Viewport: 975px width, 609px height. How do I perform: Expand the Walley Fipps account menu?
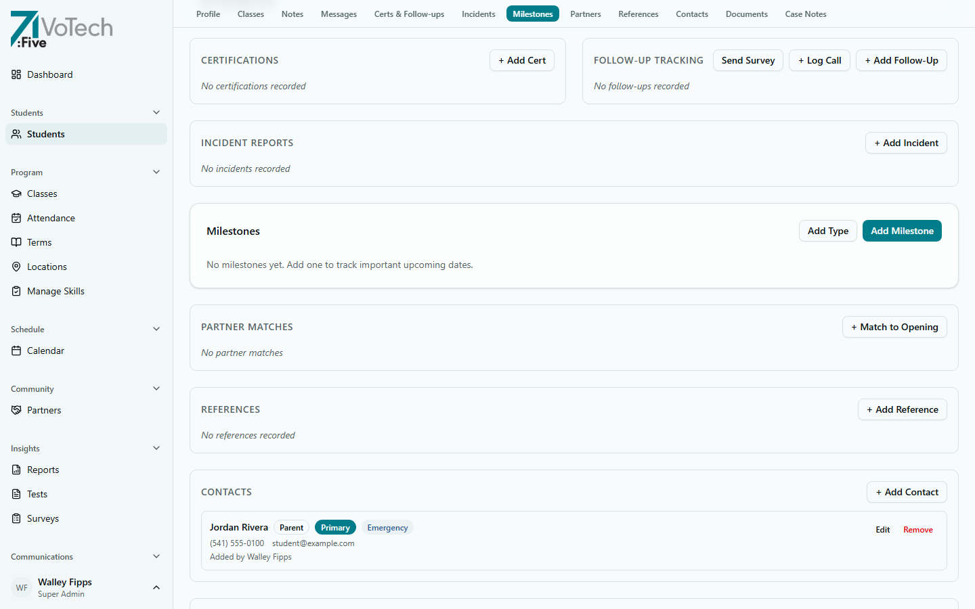point(156,587)
